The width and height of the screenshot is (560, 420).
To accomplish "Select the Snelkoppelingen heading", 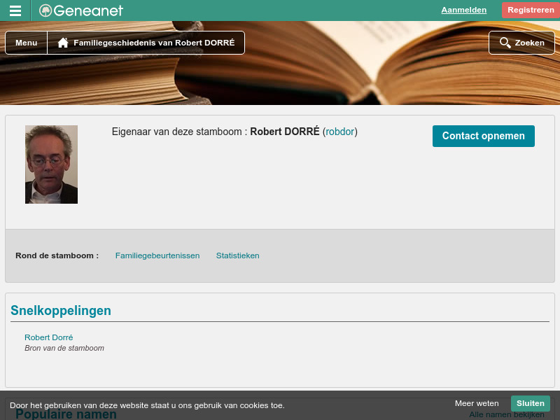I will click(x=60, y=310).
